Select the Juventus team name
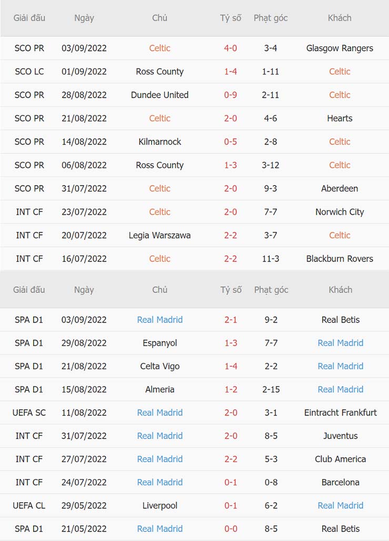The image size is (389, 541). coord(340,436)
